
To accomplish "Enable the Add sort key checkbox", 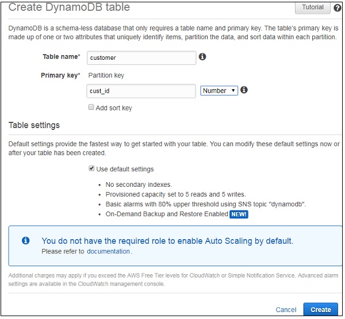I will click(91, 107).
